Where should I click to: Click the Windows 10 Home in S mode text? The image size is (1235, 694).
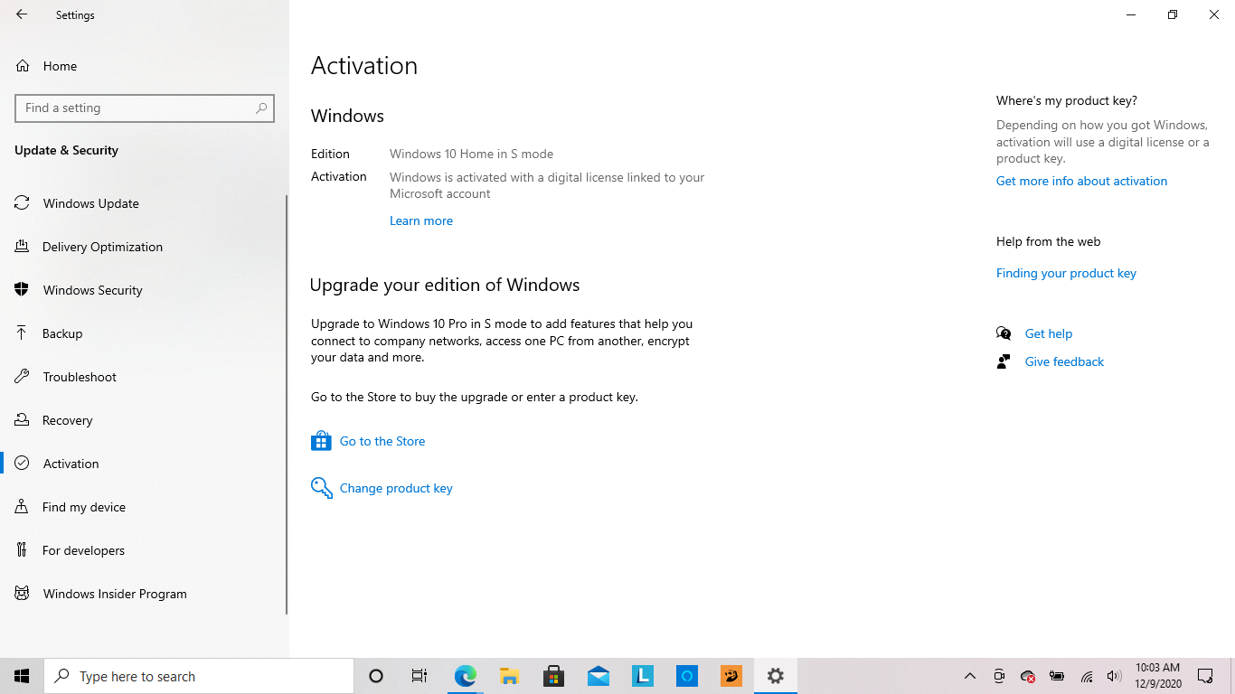[x=471, y=154]
